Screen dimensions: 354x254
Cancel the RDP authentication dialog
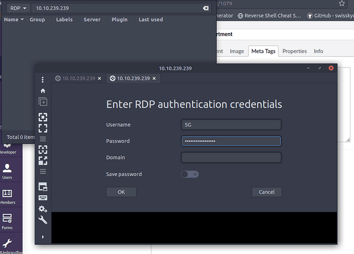click(x=267, y=192)
